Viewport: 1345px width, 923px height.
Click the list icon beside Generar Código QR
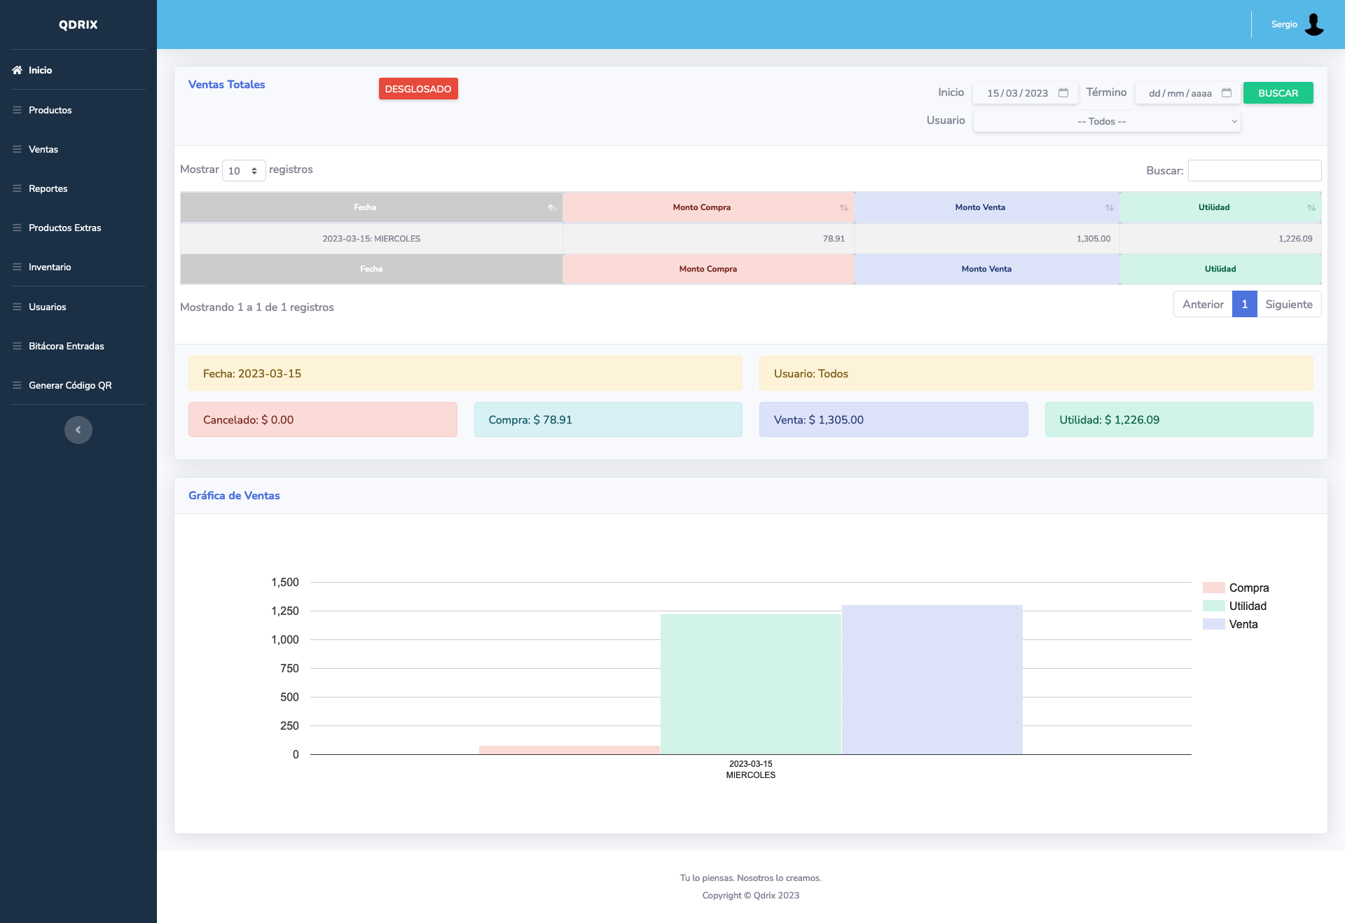coord(17,385)
